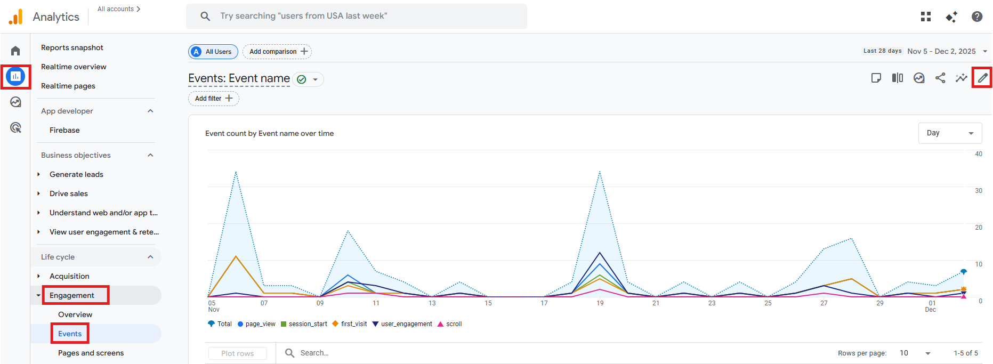Collapse the Life cycle section
This screenshot has height=364, width=993.
pyautogui.click(x=150, y=257)
